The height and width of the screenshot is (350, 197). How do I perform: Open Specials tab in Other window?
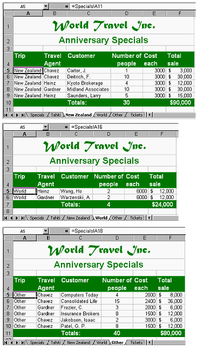point(37,342)
